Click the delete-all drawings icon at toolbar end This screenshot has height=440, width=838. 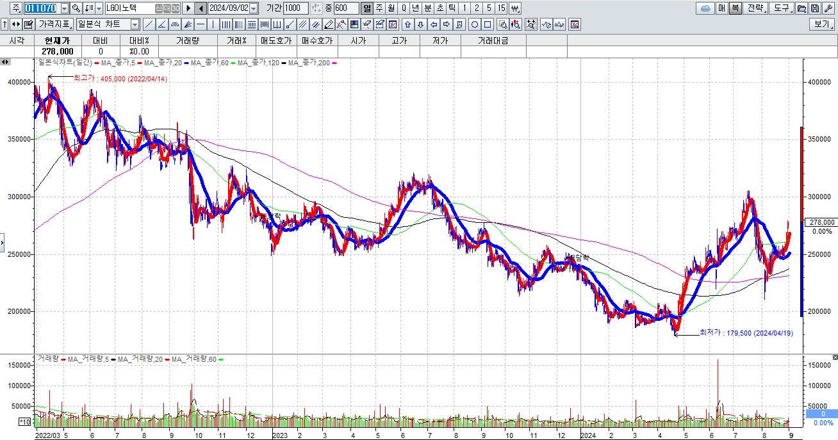tap(575, 24)
